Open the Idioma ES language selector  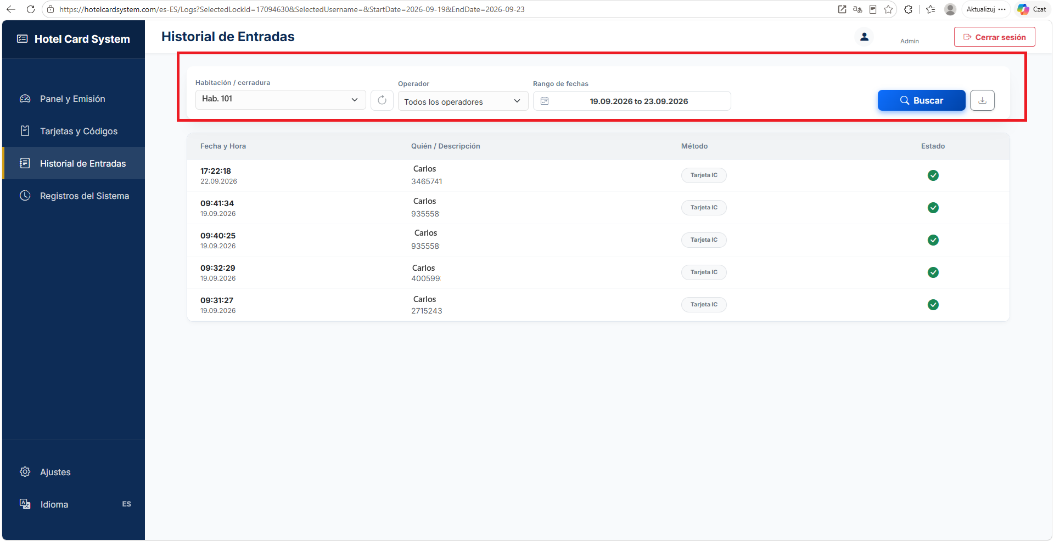[x=74, y=504]
